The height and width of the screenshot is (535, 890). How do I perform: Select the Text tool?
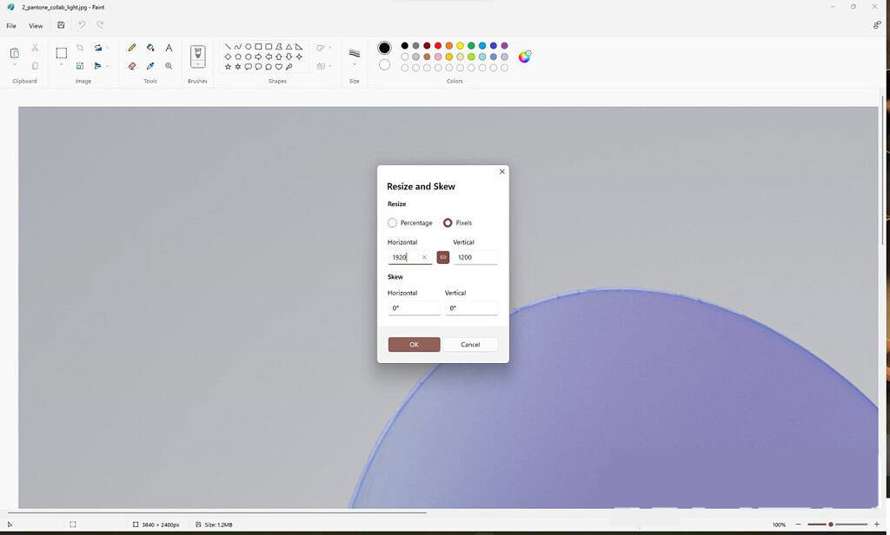(169, 48)
